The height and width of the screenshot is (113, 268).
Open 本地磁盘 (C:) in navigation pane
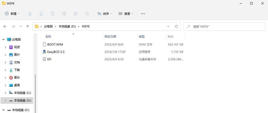(x=23, y=93)
